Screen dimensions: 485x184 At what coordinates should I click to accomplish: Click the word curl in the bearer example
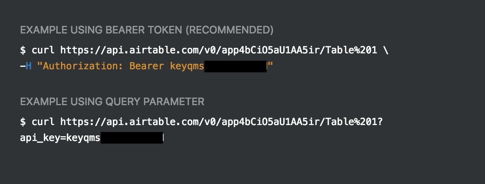pos(43,51)
